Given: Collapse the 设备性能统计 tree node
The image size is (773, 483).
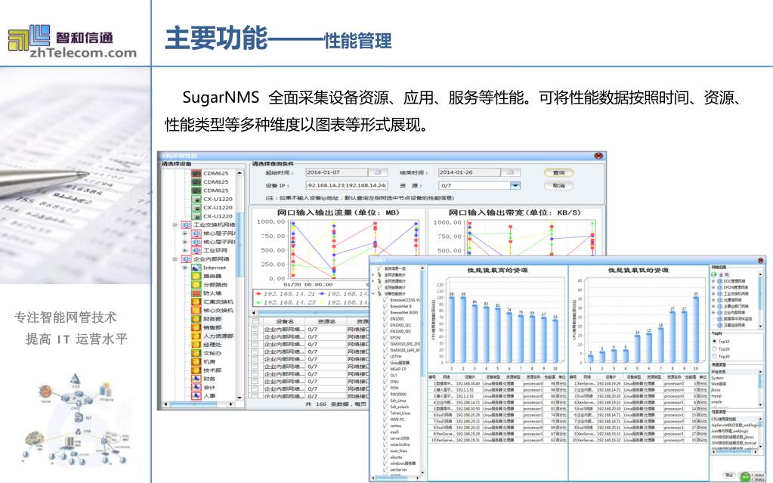Looking at the screenshot, I should click(373, 293).
